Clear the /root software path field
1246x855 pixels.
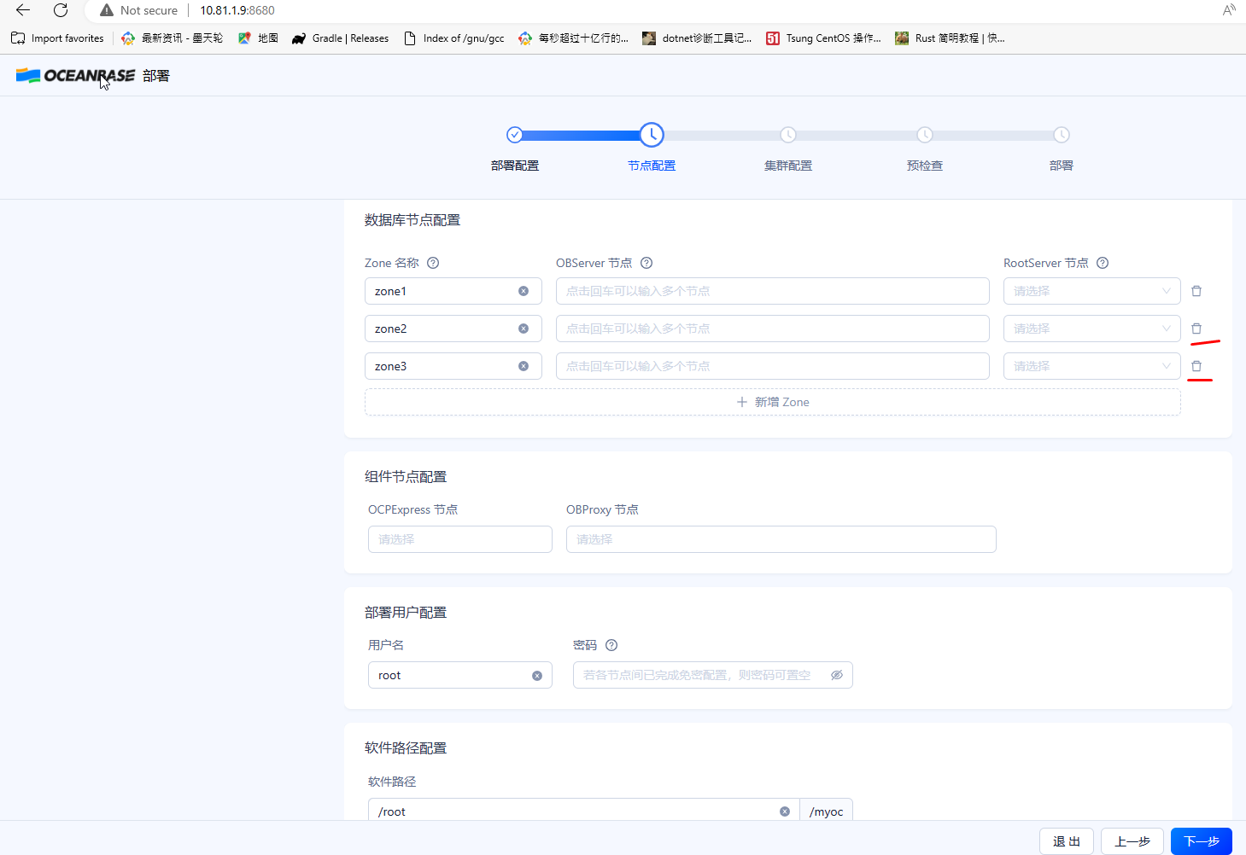pos(785,811)
